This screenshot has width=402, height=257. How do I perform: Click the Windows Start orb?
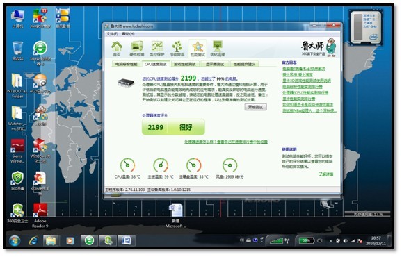pyautogui.click(x=15, y=241)
